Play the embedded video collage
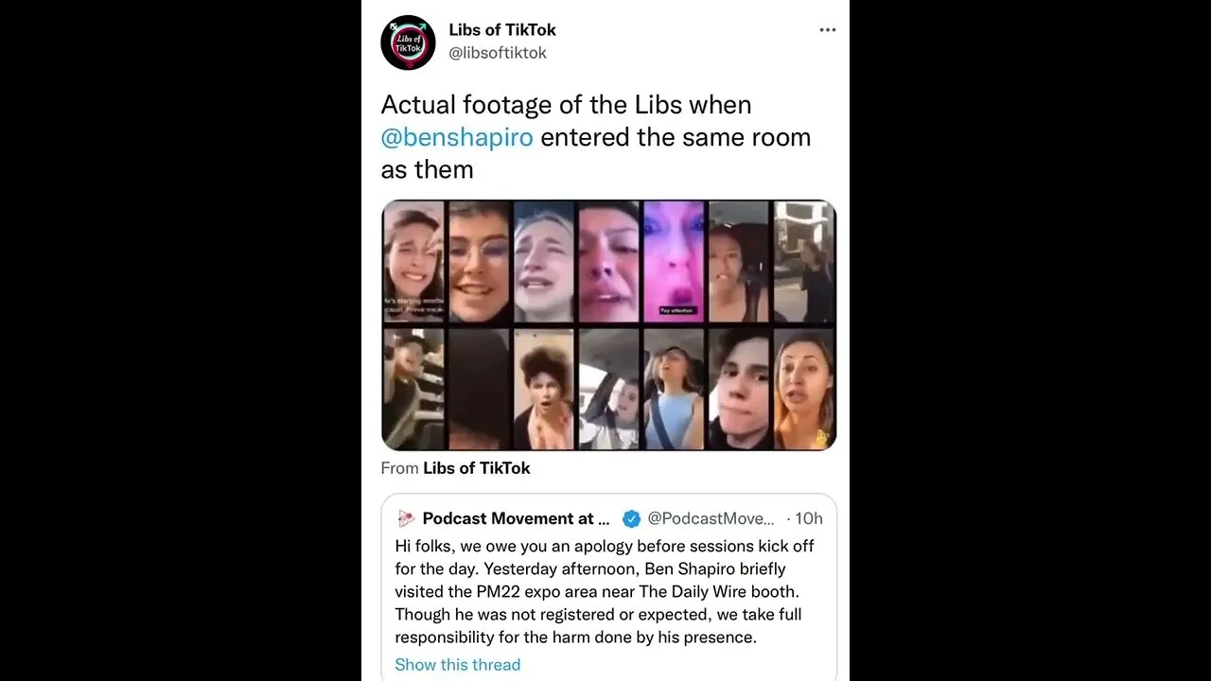1211x681 pixels. pos(609,324)
